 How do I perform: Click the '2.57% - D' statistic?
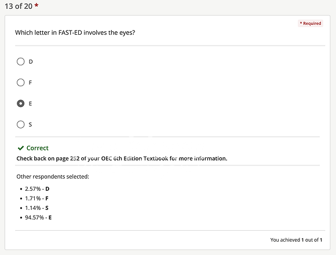click(37, 189)
